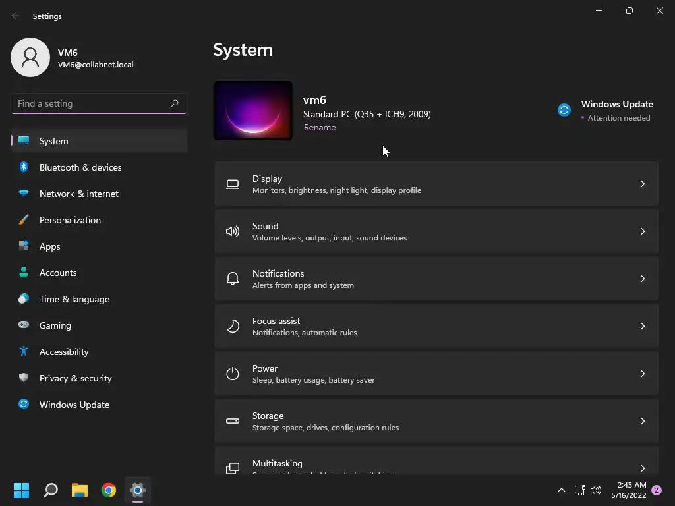Click the Notifications bell icon
The width and height of the screenshot is (675, 506).
coord(233,279)
